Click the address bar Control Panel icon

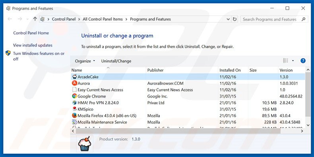tap(43, 19)
